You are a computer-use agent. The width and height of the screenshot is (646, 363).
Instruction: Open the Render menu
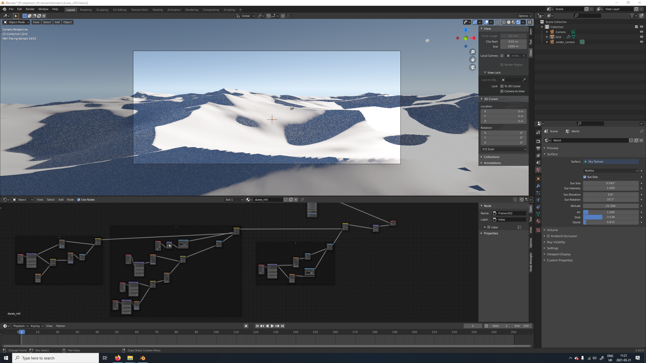(x=30, y=9)
